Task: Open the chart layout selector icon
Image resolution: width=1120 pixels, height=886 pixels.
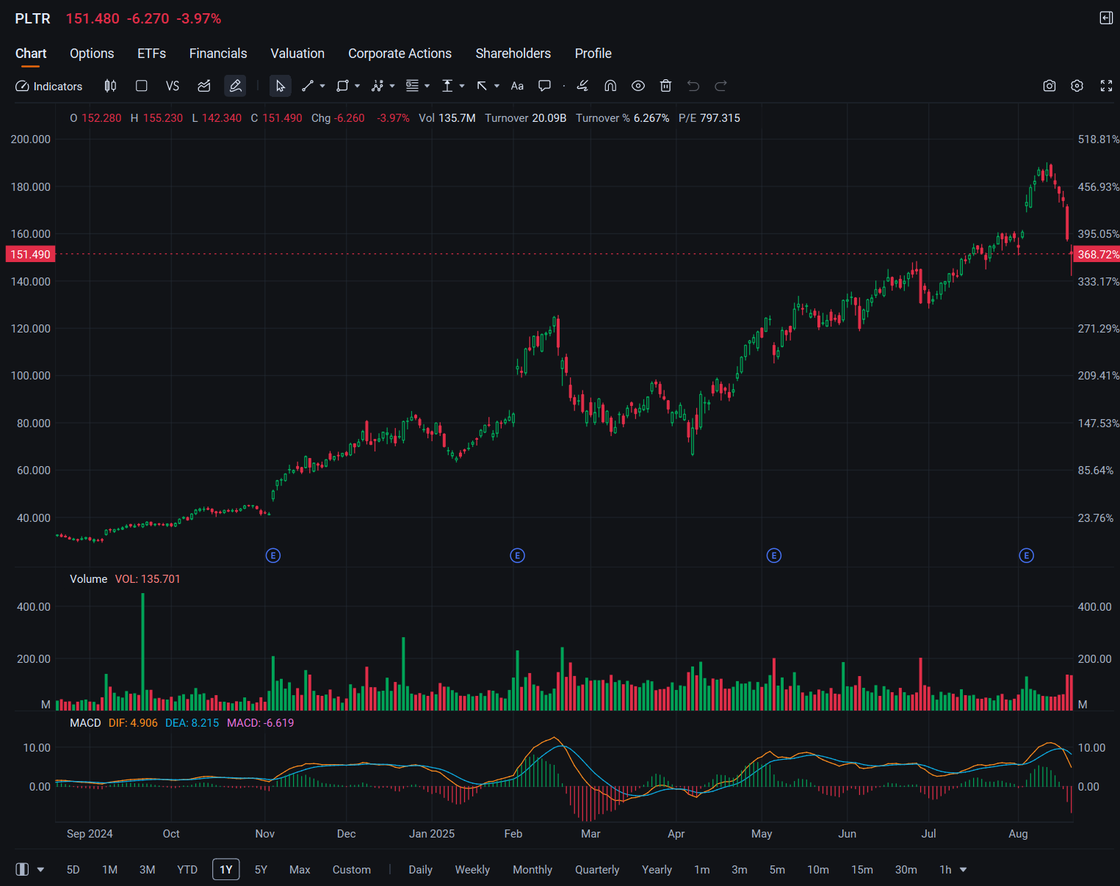Action: point(23,869)
